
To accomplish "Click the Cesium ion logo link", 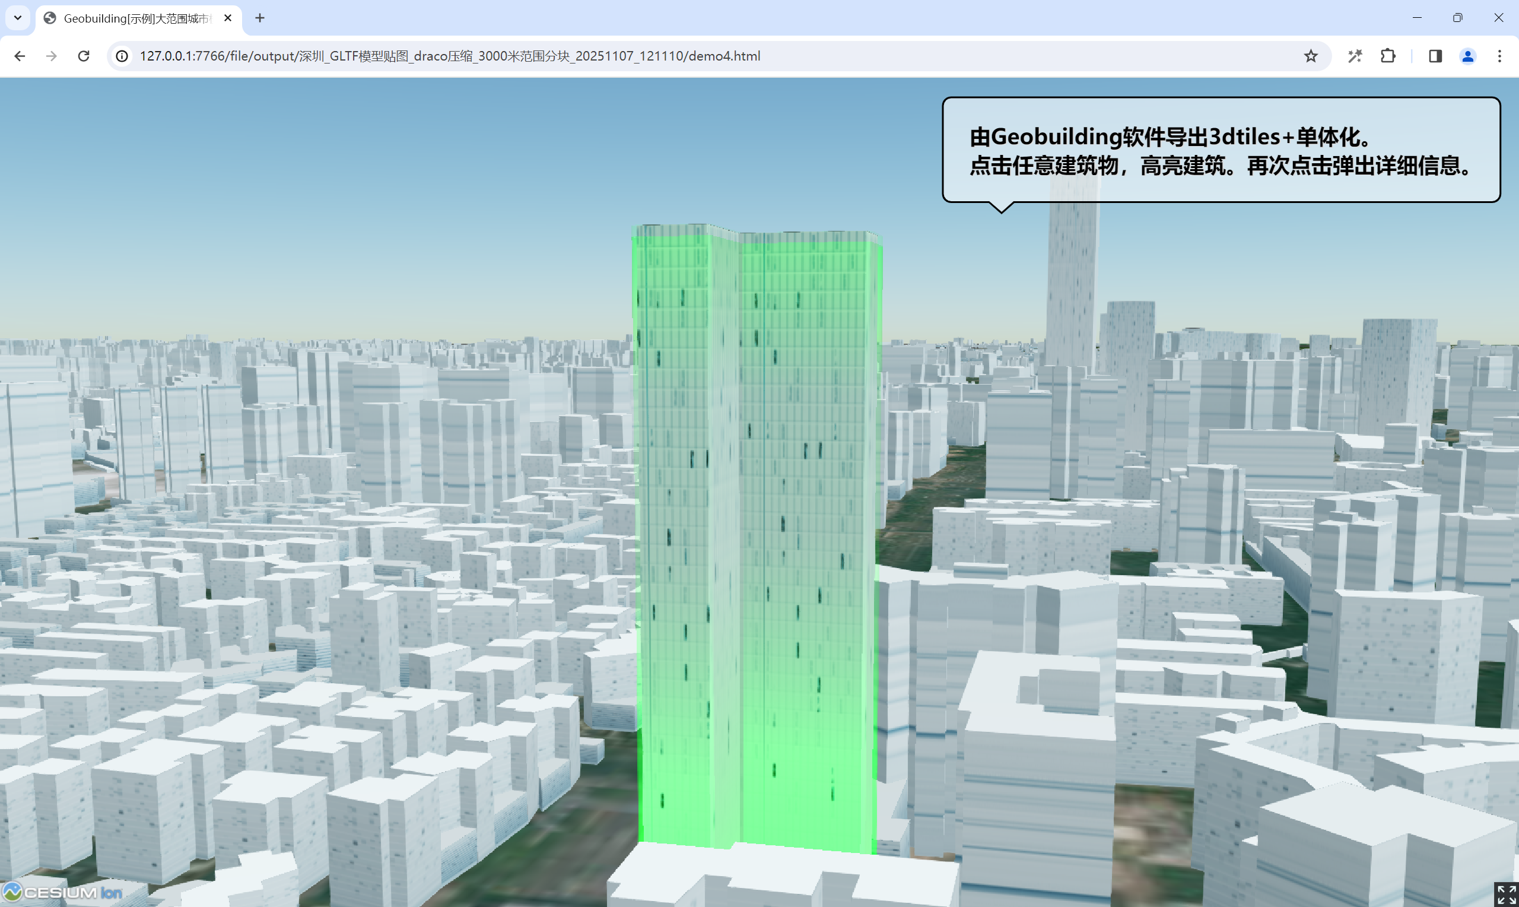I will (62, 892).
